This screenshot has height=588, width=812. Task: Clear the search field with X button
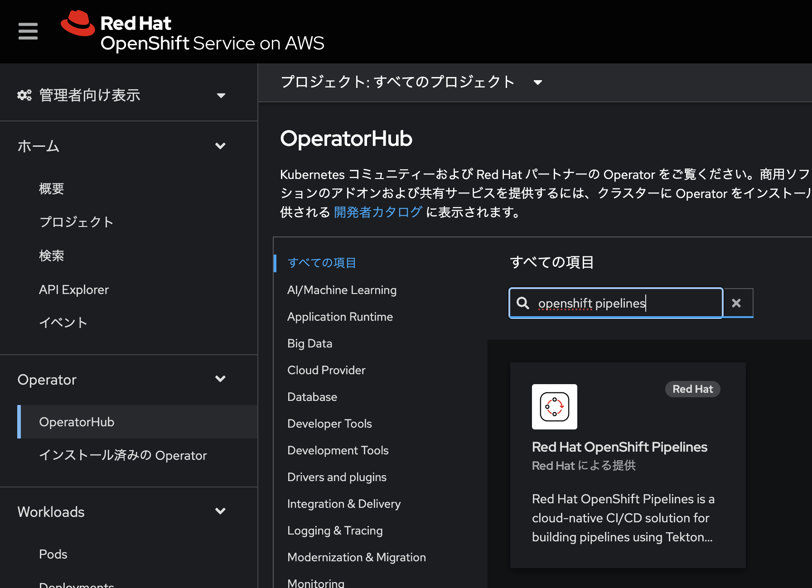tap(737, 303)
